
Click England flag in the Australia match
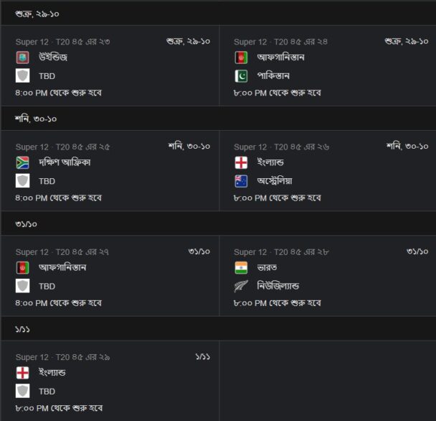(241, 162)
